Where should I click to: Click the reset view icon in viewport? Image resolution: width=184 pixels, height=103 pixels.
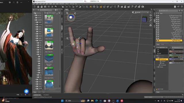coord(151,25)
